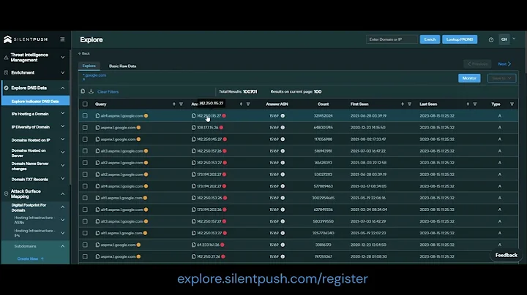Filter Answer column with funnel icon
The width and height of the screenshot is (527, 295).
click(x=248, y=104)
